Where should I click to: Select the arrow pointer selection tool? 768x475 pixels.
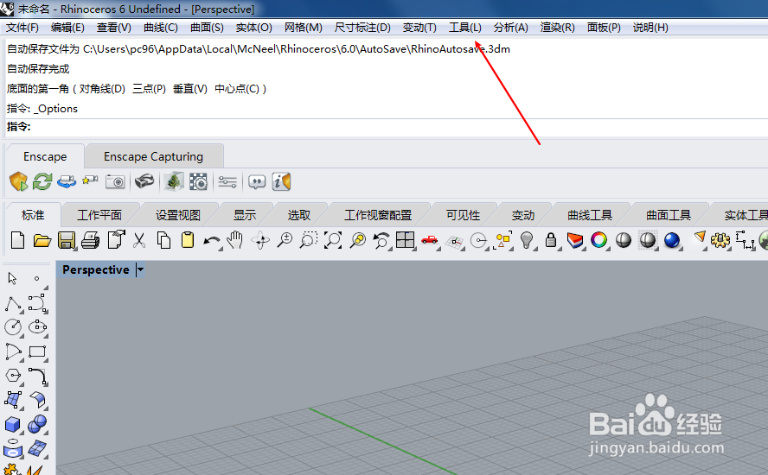[x=13, y=278]
